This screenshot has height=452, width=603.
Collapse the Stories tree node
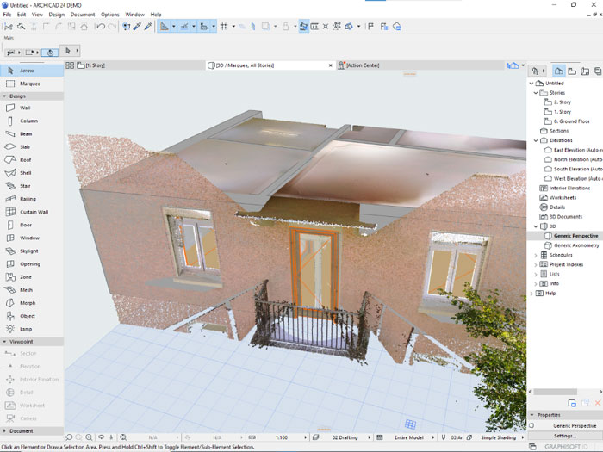[536, 93]
